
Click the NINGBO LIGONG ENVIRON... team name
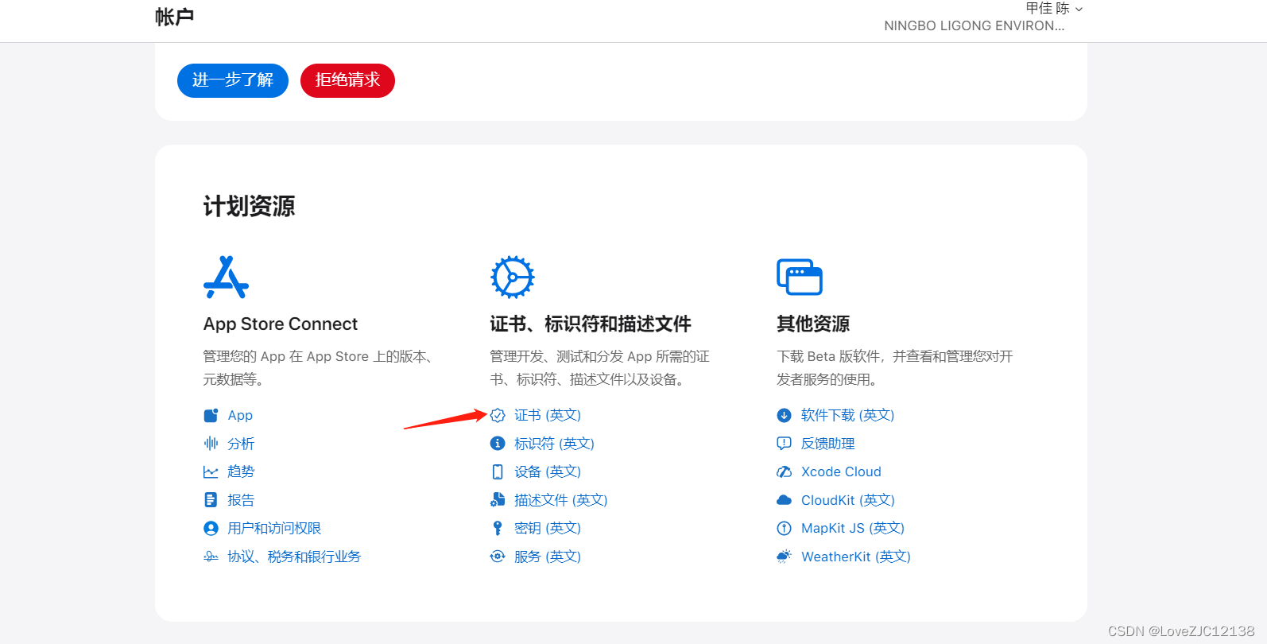(x=974, y=25)
